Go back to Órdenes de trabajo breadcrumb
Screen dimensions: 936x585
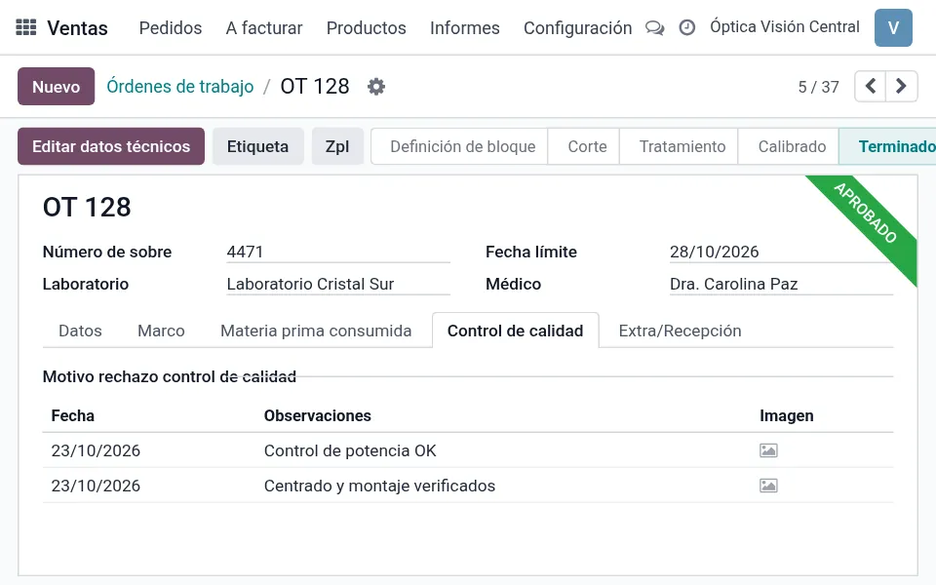[x=180, y=87]
